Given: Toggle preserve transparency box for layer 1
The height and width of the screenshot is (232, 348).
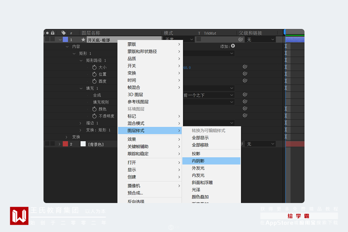Looking at the screenshot, I should (x=199, y=39).
